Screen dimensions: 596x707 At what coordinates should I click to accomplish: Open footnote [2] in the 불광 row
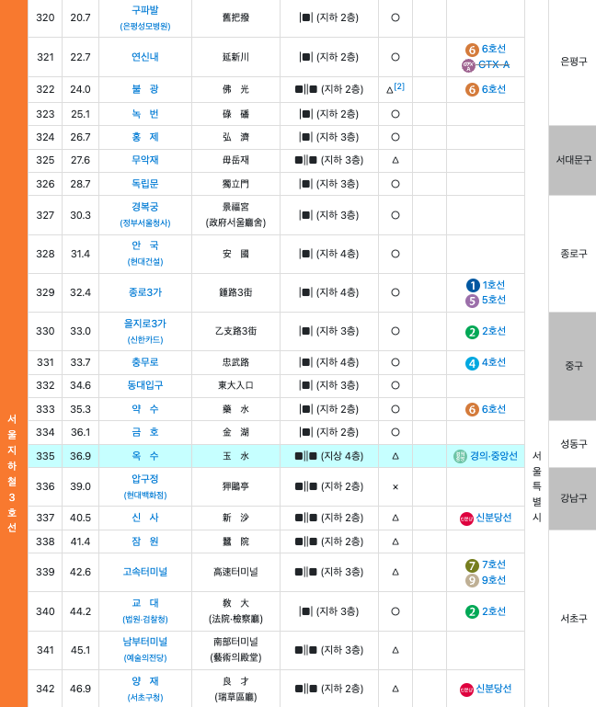[x=399, y=86]
